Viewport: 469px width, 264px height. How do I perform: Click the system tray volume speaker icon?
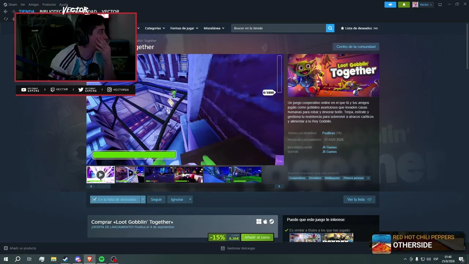pyautogui.click(x=428, y=259)
